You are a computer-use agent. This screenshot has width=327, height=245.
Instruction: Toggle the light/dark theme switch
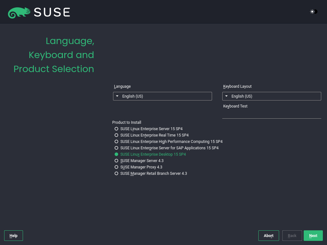[314, 12]
